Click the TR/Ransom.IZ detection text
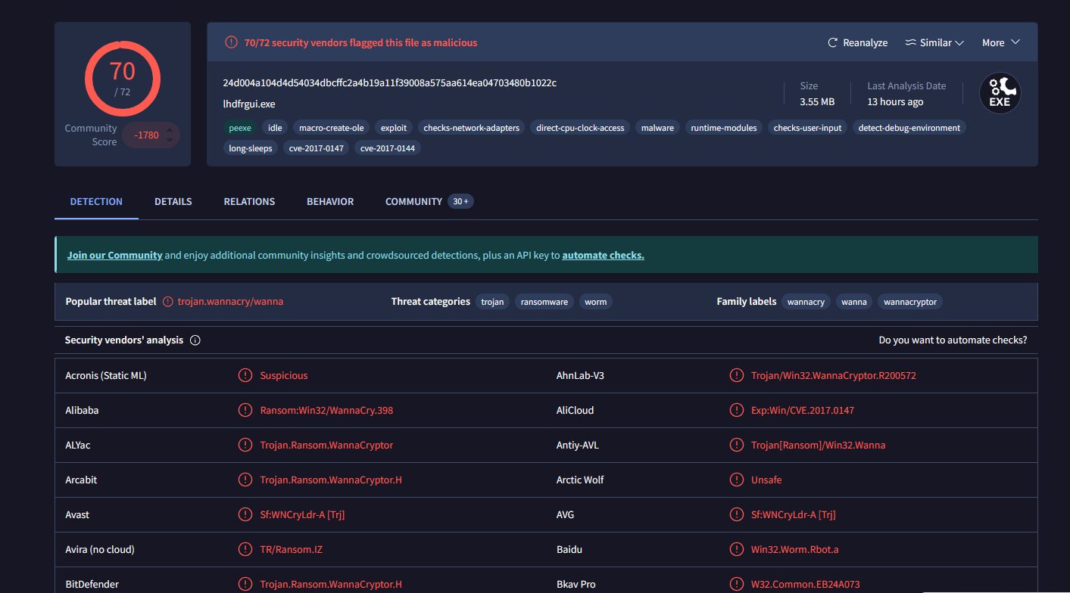This screenshot has width=1070, height=593. point(292,549)
